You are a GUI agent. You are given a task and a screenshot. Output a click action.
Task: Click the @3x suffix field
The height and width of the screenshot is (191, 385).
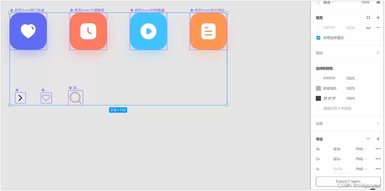(x=337, y=149)
